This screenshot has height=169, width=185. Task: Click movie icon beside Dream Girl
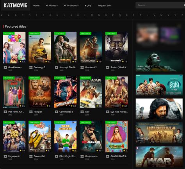tap(31, 157)
